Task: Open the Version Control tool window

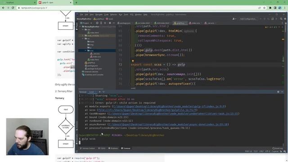Action: [x=87, y=148]
